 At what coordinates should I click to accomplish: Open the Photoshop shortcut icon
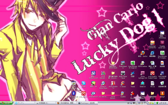coord(162,33)
